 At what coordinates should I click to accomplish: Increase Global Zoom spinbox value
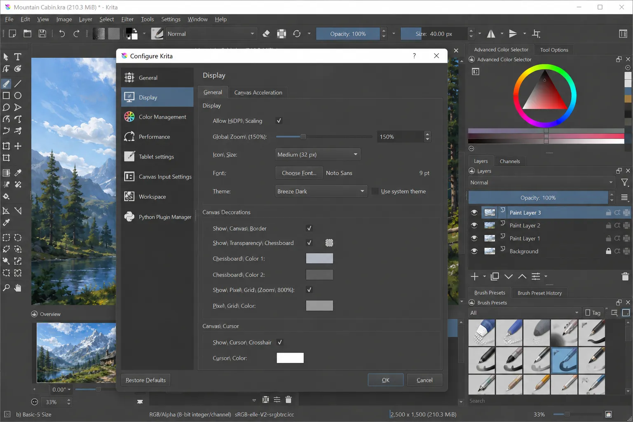click(x=427, y=134)
